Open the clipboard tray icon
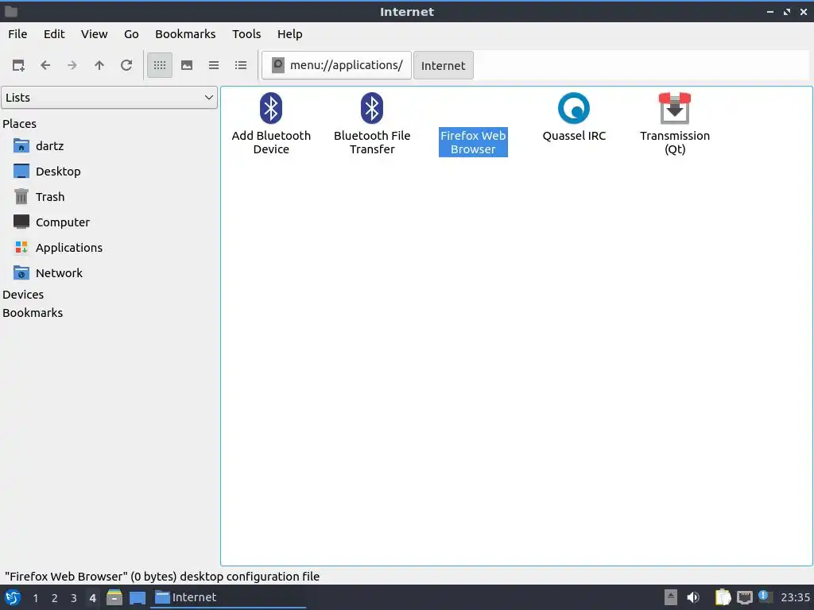Screen dimensions: 814x610 coord(723,597)
